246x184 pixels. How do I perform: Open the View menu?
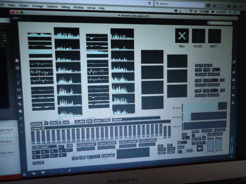click(12, 5)
